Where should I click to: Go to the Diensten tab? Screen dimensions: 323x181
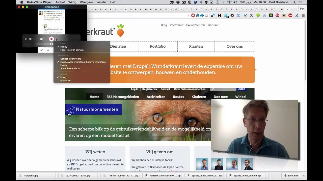click(x=118, y=47)
